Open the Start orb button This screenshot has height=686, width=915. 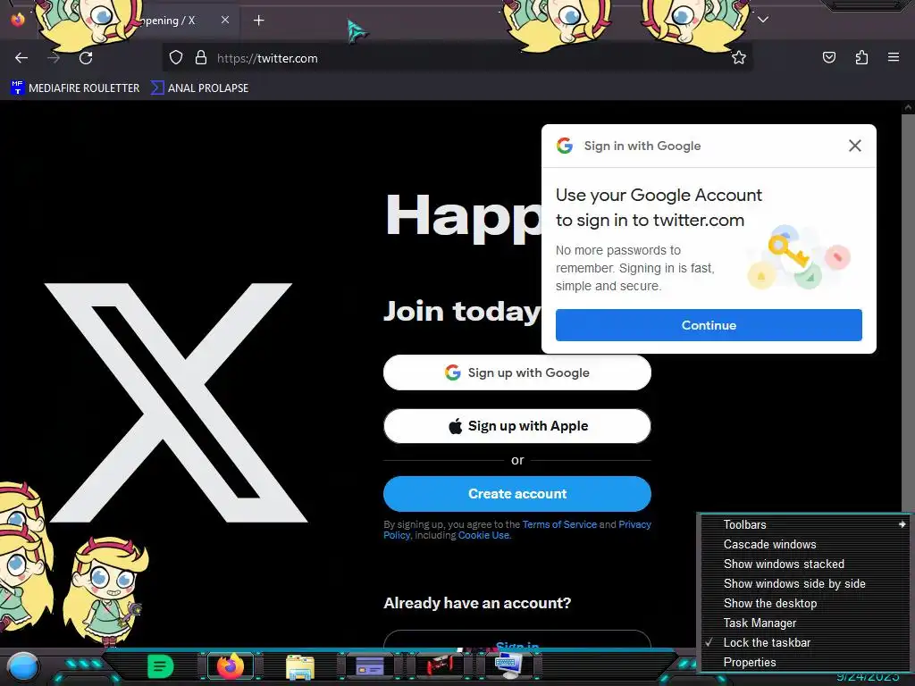(x=22, y=666)
